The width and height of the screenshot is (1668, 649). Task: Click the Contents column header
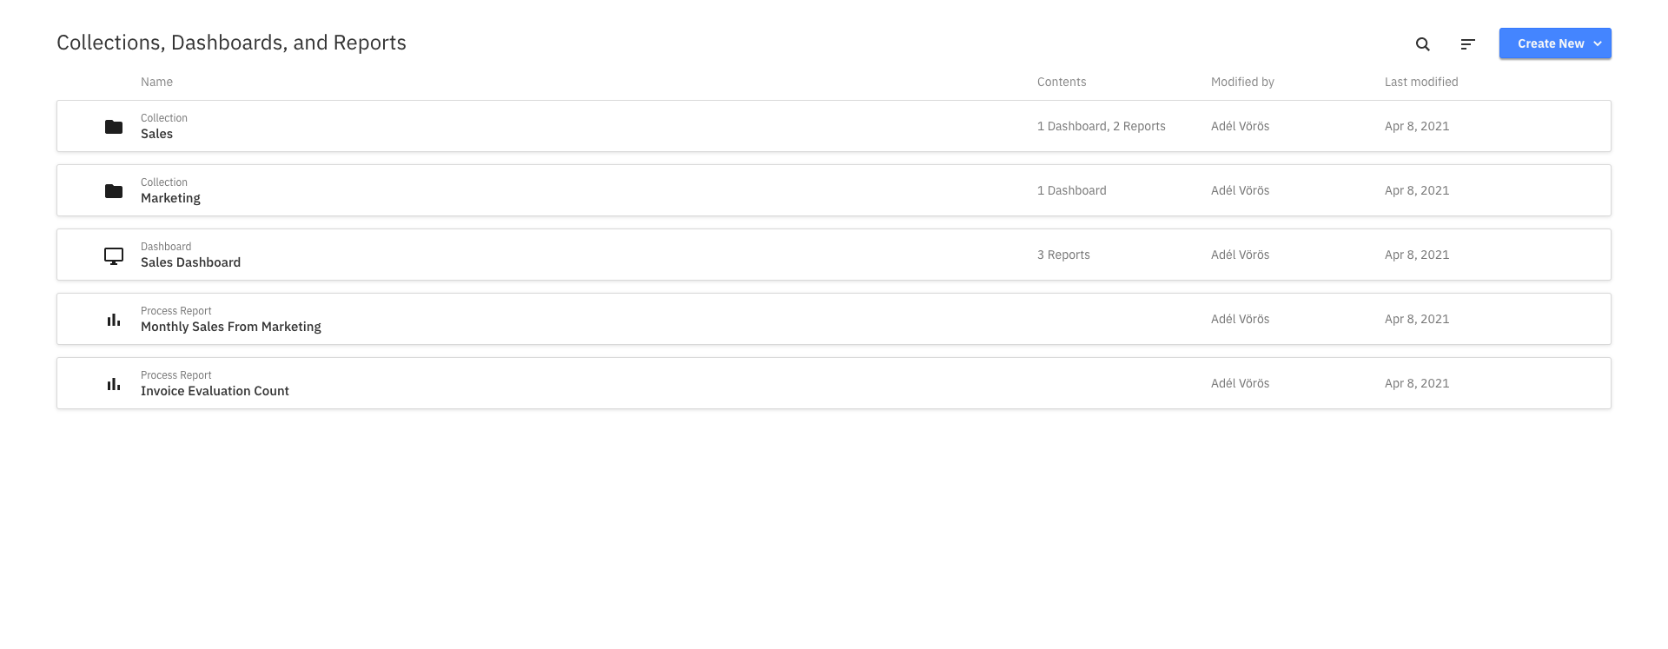coord(1062,82)
